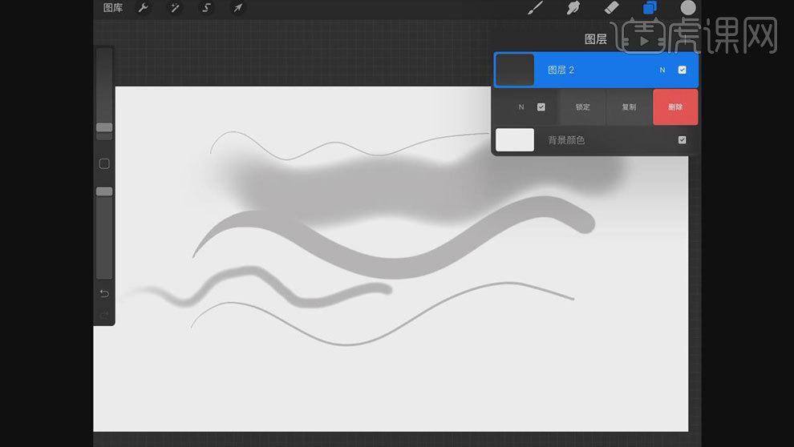Viewport: 794px width, 447px height.
Task: Tap the square modify button on sidebar
Action: 104,164
